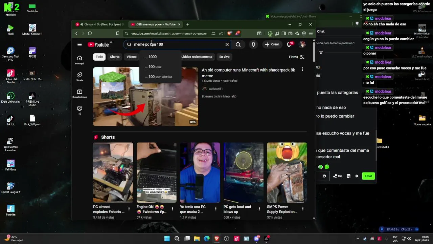
Task: Open the Tú profile sidebar item
Action: click(x=79, y=110)
